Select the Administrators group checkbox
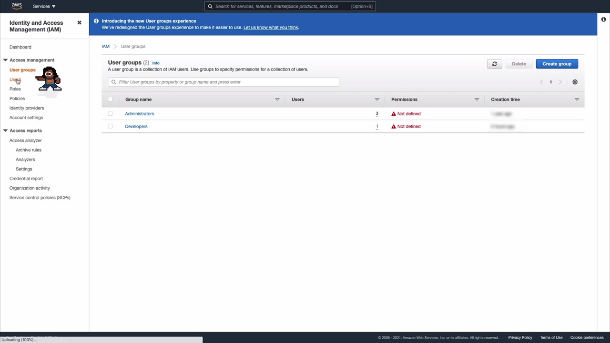 tap(110, 113)
